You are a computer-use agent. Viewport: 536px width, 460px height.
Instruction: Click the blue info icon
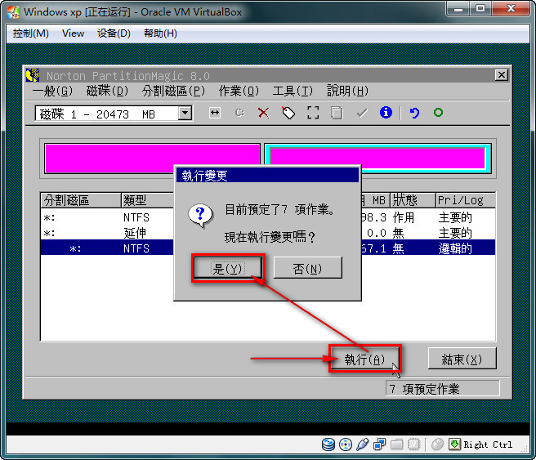[x=386, y=112]
